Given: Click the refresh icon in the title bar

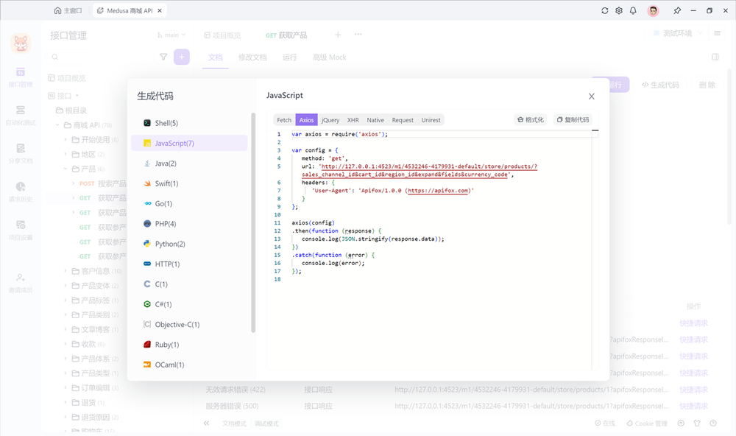Looking at the screenshot, I should pyautogui.click(x=605, y=10).
